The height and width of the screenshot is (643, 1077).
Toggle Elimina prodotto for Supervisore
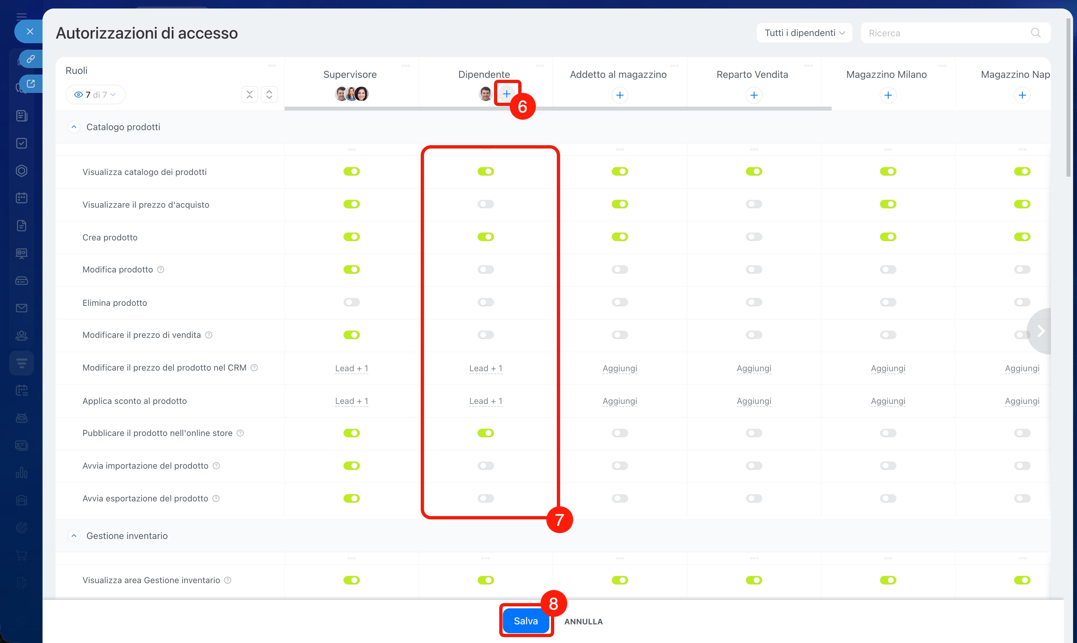pos(351,303)
